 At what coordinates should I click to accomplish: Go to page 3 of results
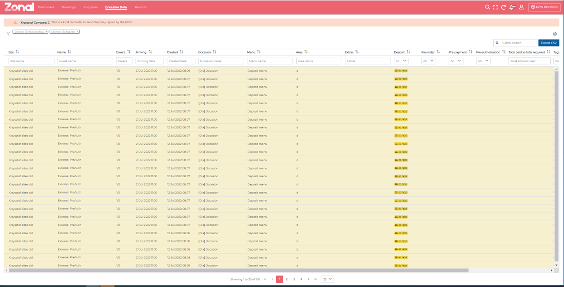294,279
